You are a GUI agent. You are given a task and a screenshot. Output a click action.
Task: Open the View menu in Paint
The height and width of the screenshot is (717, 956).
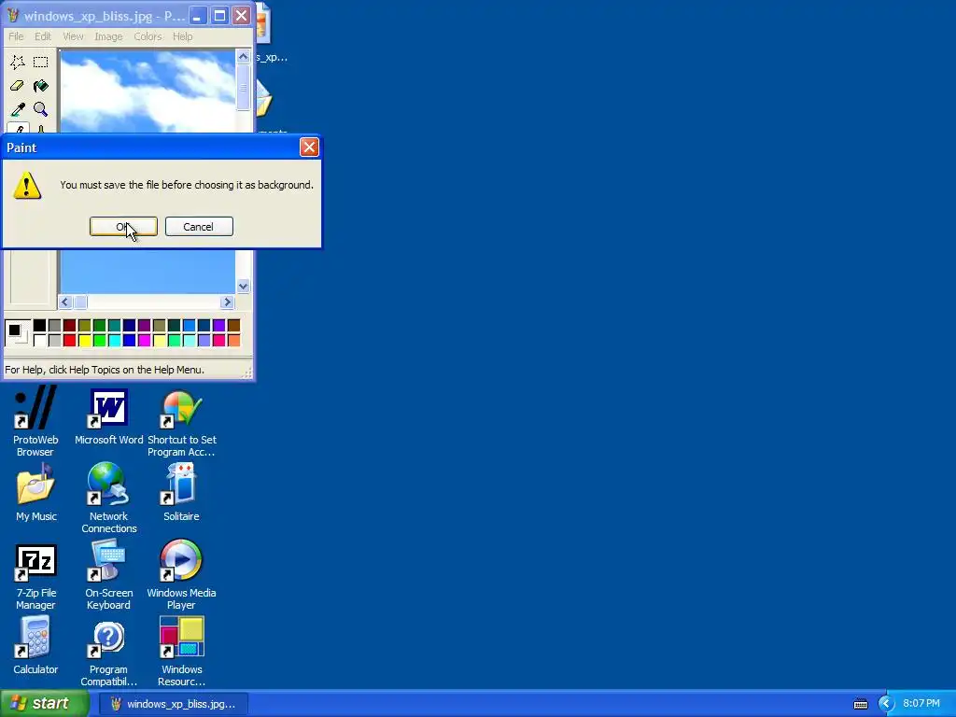point(73,36)
